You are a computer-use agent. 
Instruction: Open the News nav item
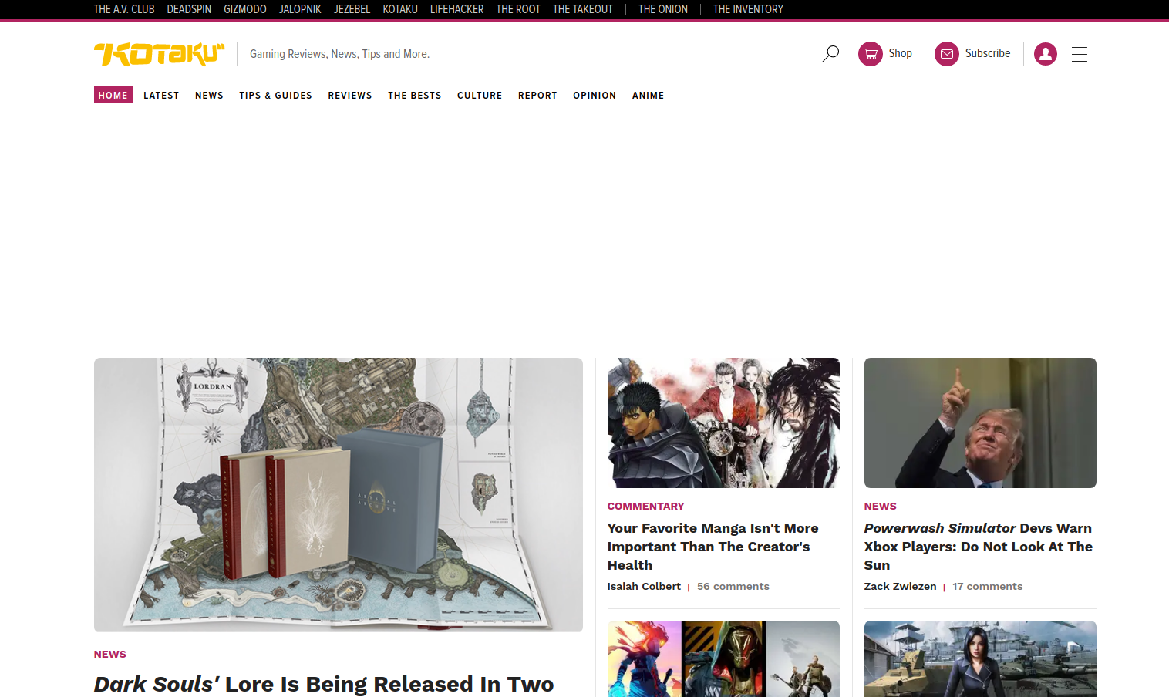tap(209, 96)
